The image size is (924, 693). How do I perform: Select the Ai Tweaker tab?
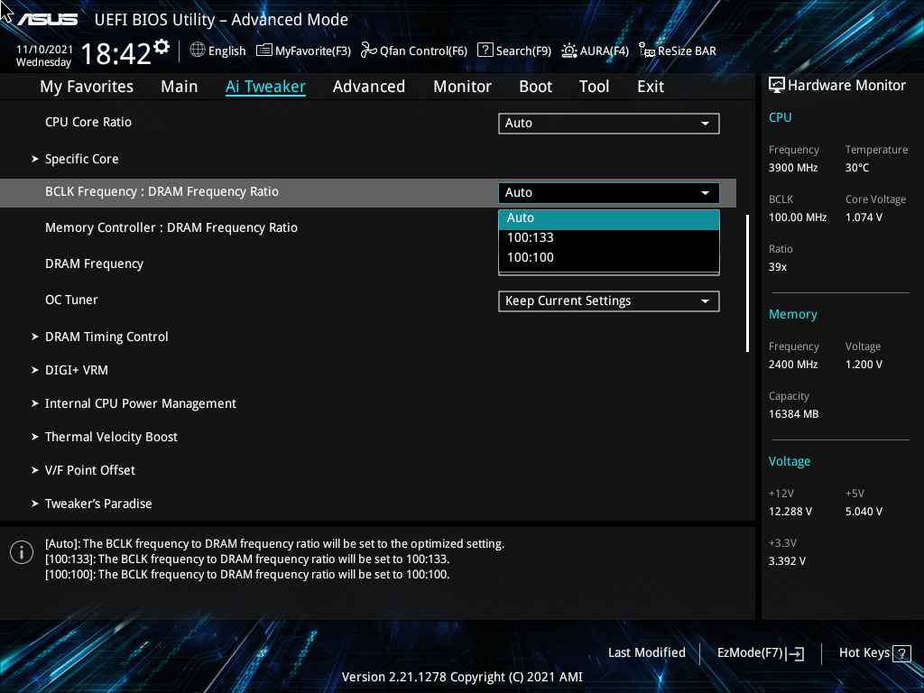click(x=265, y=87)
